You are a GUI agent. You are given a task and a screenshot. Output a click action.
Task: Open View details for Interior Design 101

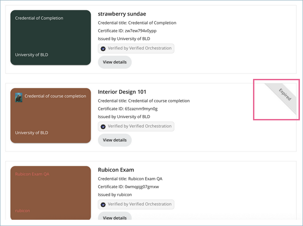115,140
